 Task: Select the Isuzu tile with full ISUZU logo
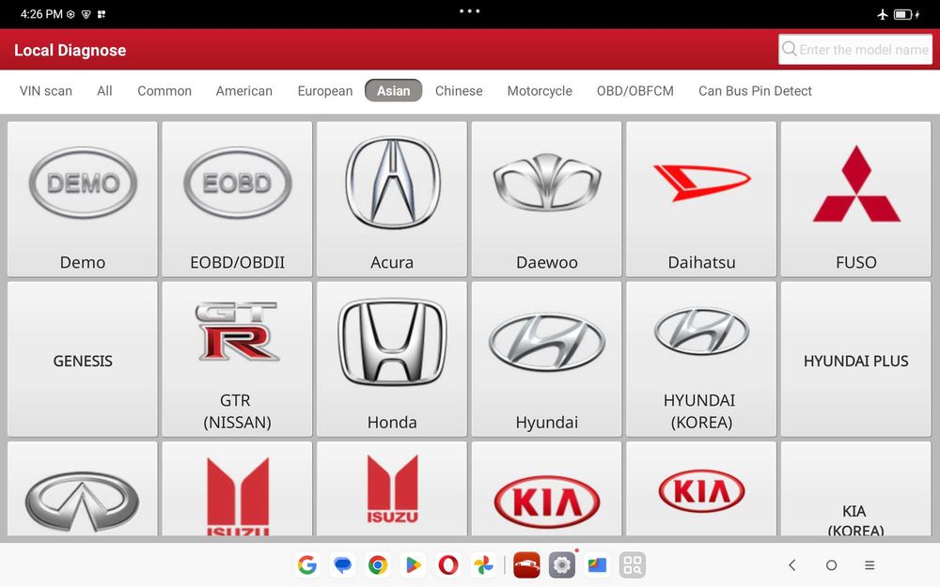point(392,488)
